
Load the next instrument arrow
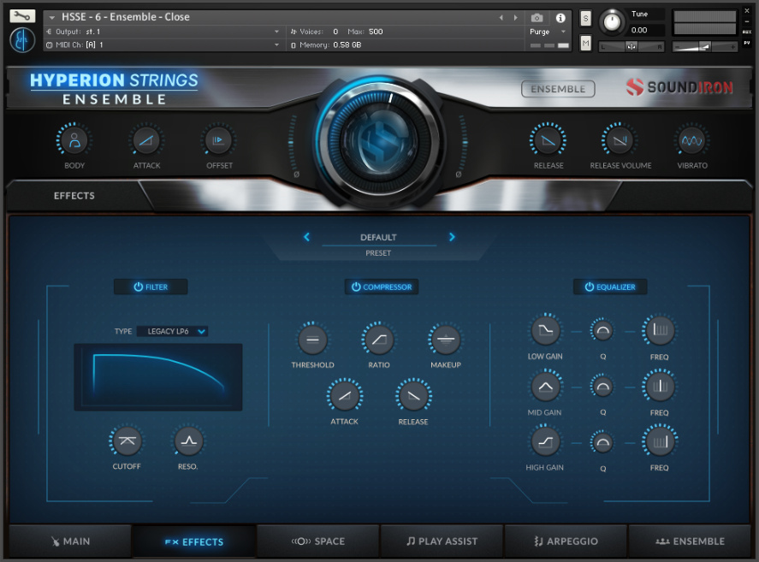[x=515, y=18]
